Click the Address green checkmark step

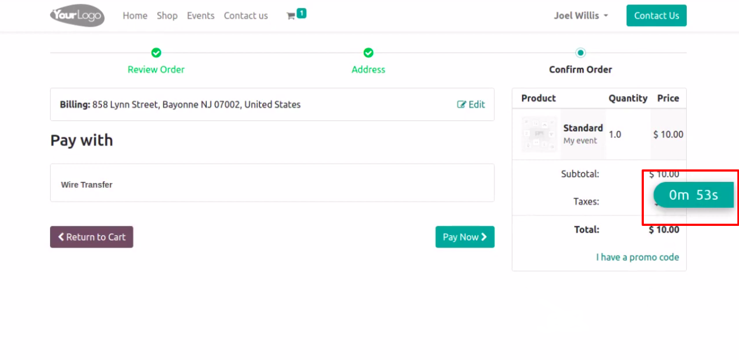368,53
